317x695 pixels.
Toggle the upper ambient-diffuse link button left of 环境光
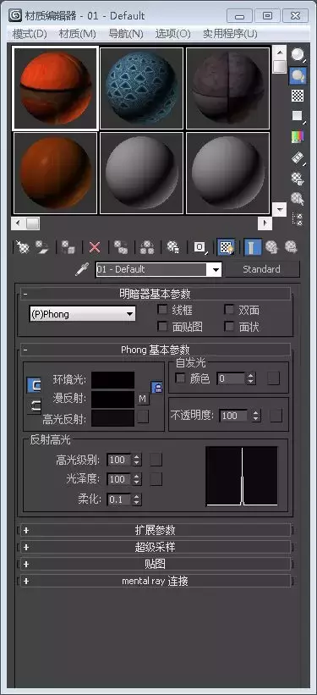(34, 385)
